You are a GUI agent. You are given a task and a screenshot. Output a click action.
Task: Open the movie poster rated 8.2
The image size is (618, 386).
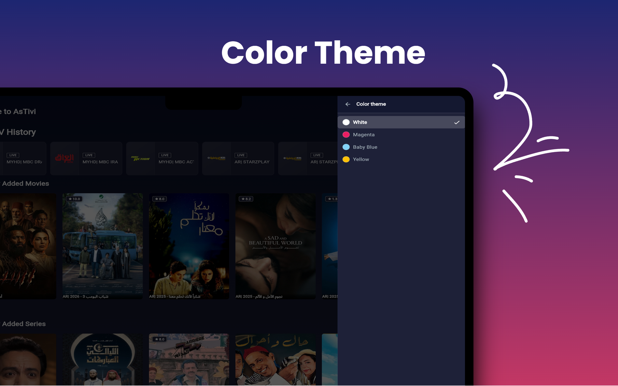275,246
